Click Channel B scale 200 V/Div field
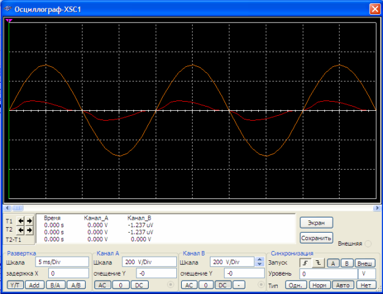The width and height of the screenshot is (383, 294). click(232, 262)
